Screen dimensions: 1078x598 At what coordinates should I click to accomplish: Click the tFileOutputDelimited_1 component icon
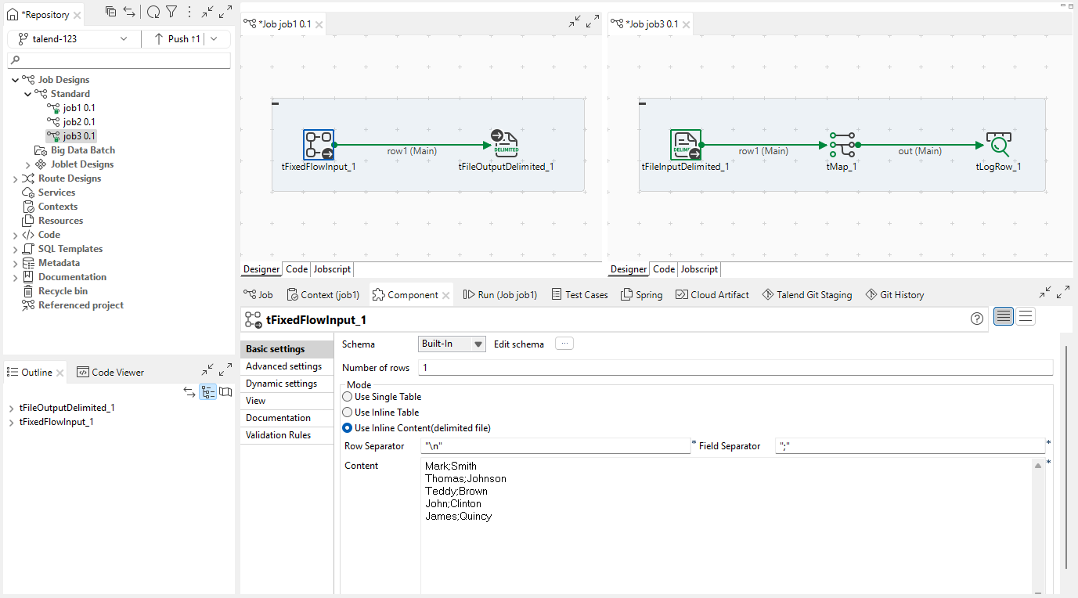(506, 145)
